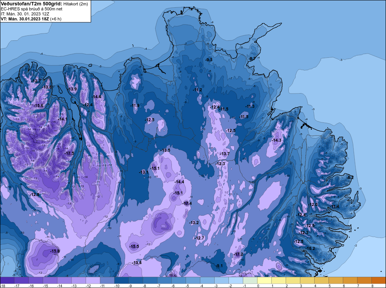This screenshot has height=288, width=386.
Task: Click the -14.1 temperature label
Action: coord(62,119)
